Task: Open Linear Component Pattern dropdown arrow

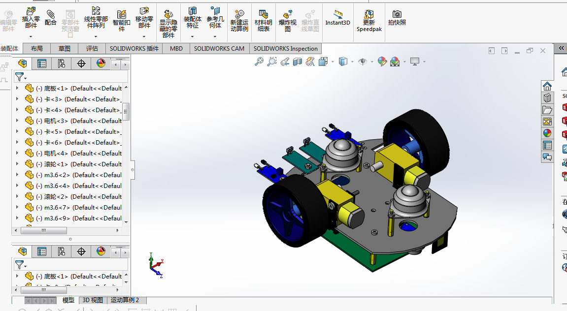Action: tap(96, 36)
